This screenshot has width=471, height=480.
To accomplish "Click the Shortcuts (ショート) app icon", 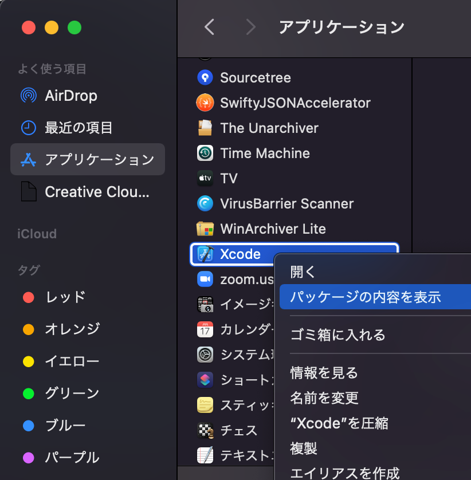I will pos(205,380).
